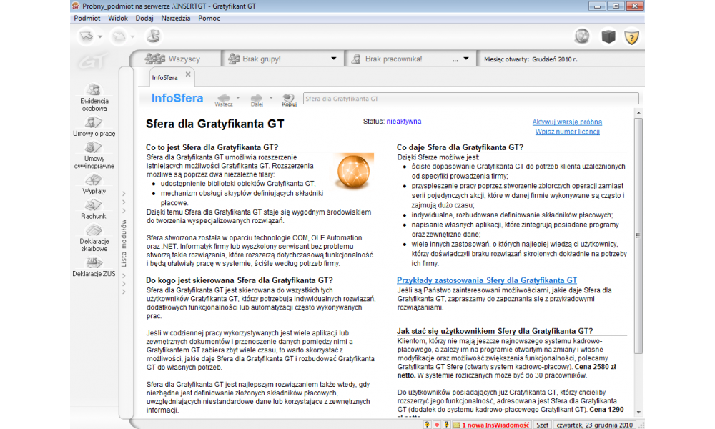Click the InfoSfera blue title
The width and height of the screenshot is (715, 429).
coord(177,99)
